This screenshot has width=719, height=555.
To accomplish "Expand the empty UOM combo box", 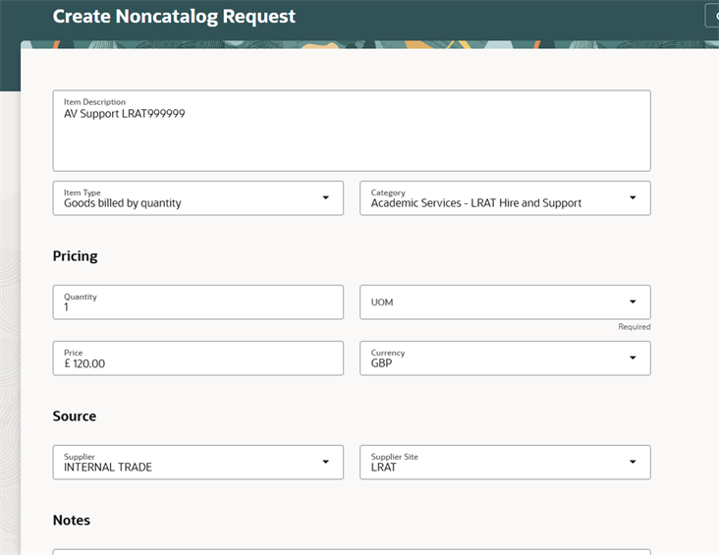I will click(x=491, y=303).
